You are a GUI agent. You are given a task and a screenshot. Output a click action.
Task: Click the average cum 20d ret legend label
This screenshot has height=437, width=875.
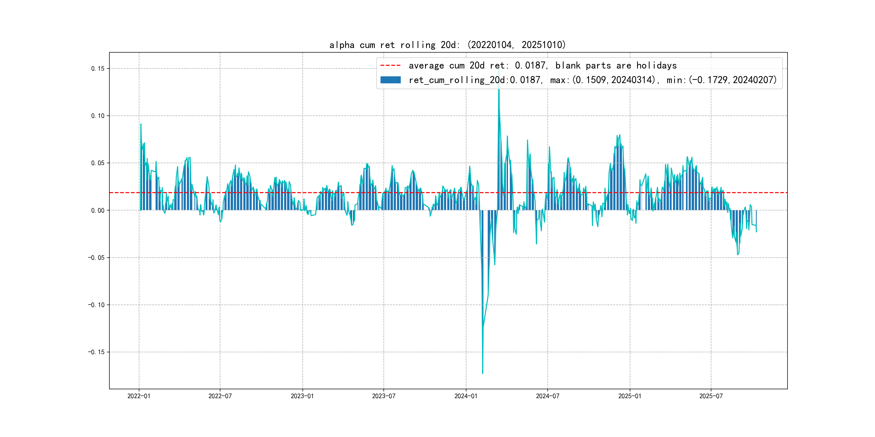543,65
